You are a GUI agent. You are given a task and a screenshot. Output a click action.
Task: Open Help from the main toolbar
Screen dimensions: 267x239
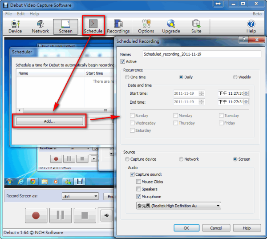pos(251,26)
